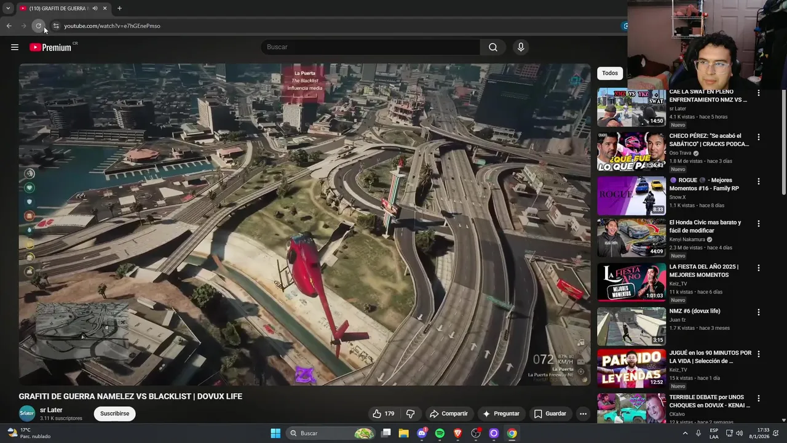Open the YouTube hamburger guide menu
This screenshot has width=787, height=443.
click(x=15, y=47)
